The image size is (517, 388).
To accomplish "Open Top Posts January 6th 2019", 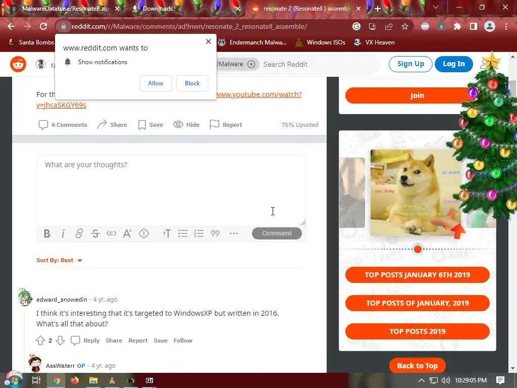I will [x=418, y=275].
